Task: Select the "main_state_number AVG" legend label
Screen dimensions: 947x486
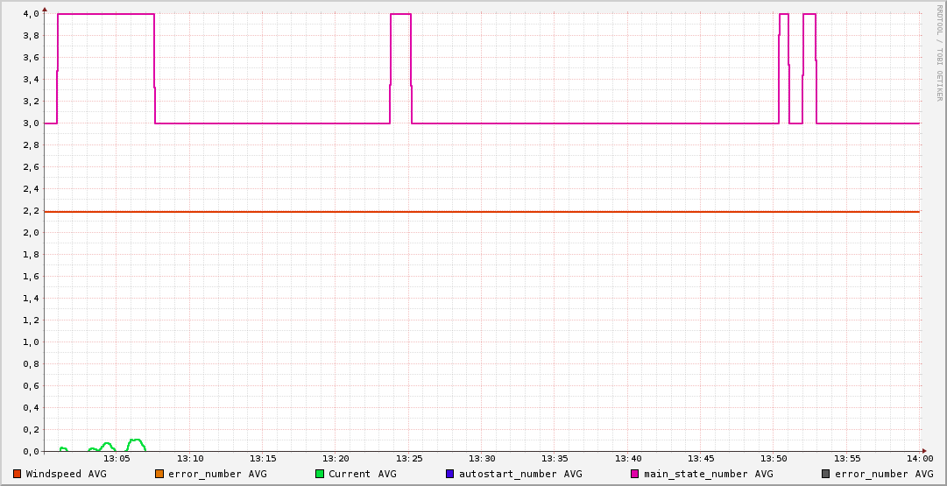Action: (708, 474)
